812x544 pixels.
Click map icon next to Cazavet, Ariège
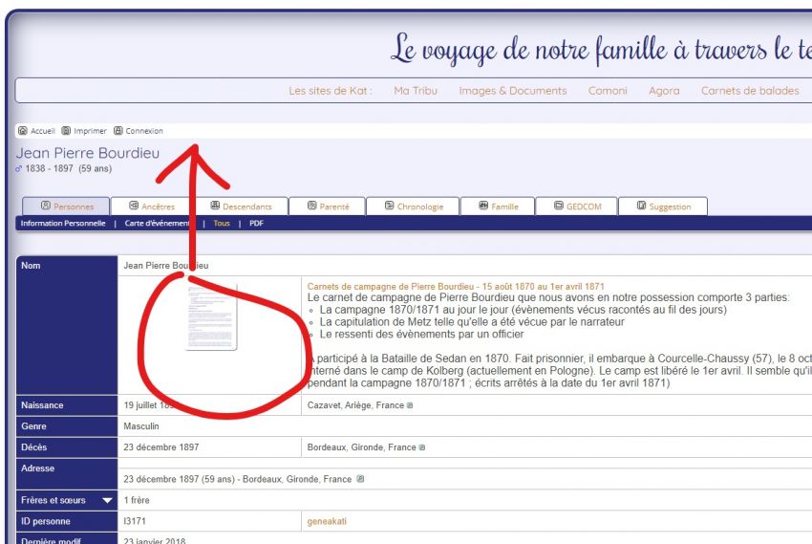(410, 405)
